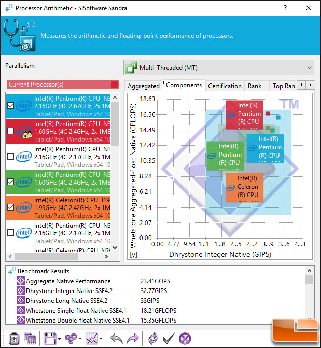321x348 pixels.
Task: Click the gears options icon
Action: click(x=71, y=339)
